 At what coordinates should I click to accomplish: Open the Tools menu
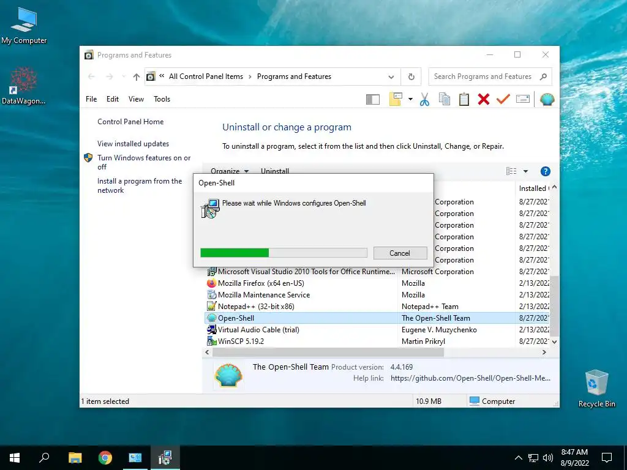(162, 99)
